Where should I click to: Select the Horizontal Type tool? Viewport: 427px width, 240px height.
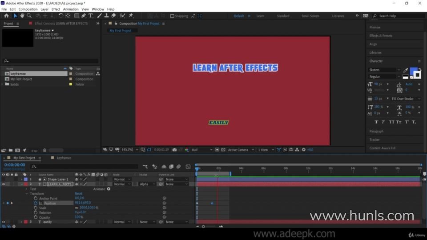pos(91,16)
